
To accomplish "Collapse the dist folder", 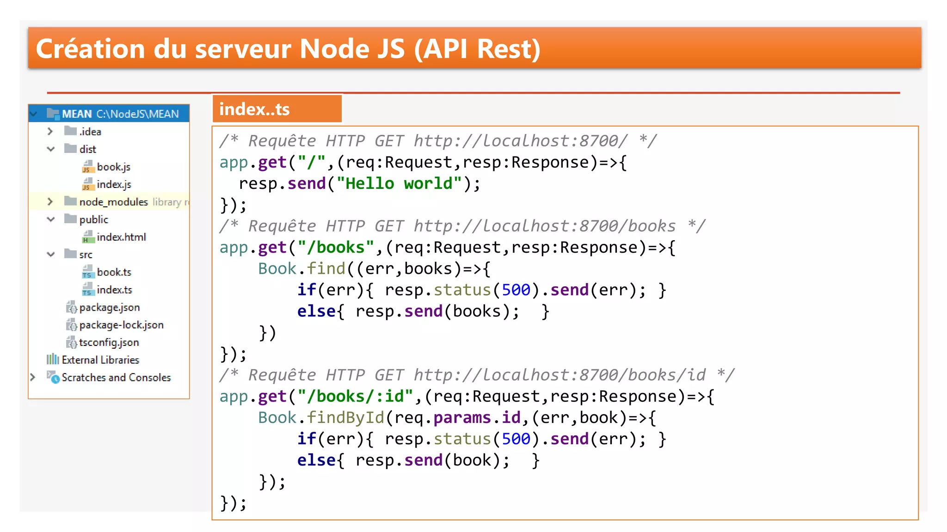I will tap(51, 149).
